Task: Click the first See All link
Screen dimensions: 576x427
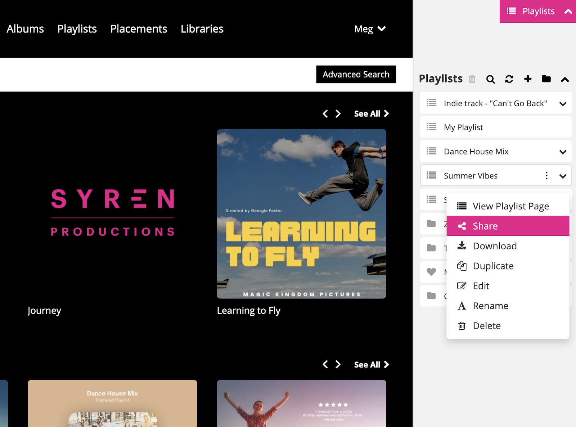Action: click(x=371, y=114)
